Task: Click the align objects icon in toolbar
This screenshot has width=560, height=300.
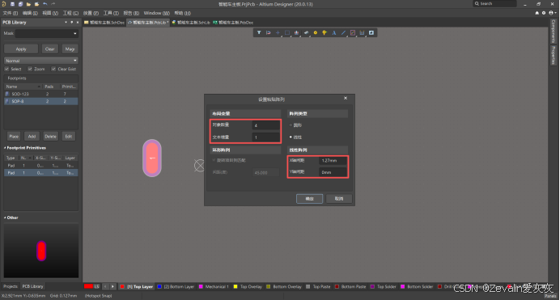Action: tap(296, 33)
